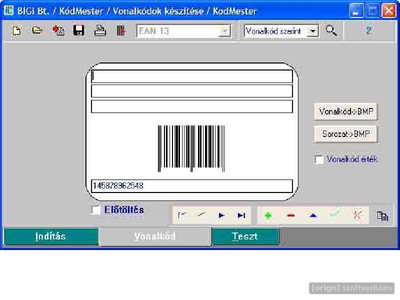Open the Teszt tab
Viewport: 400px width, 300px height.
[245, 236]
